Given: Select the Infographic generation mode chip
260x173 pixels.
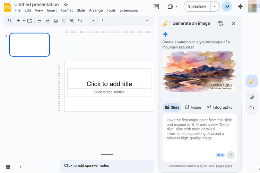Looking at the screenshot, I should [219, 108].
